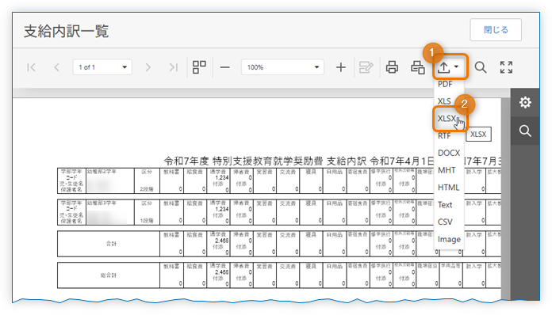The height and width of the screenshot is (315, 552).
Task: Go to the next page arrow
Action: 148,67
